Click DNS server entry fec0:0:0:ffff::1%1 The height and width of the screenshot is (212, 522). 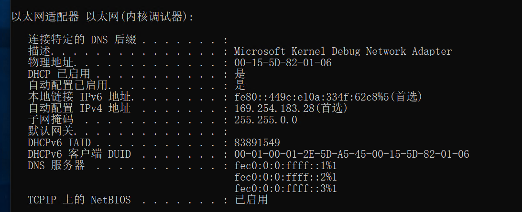point(286,165)
